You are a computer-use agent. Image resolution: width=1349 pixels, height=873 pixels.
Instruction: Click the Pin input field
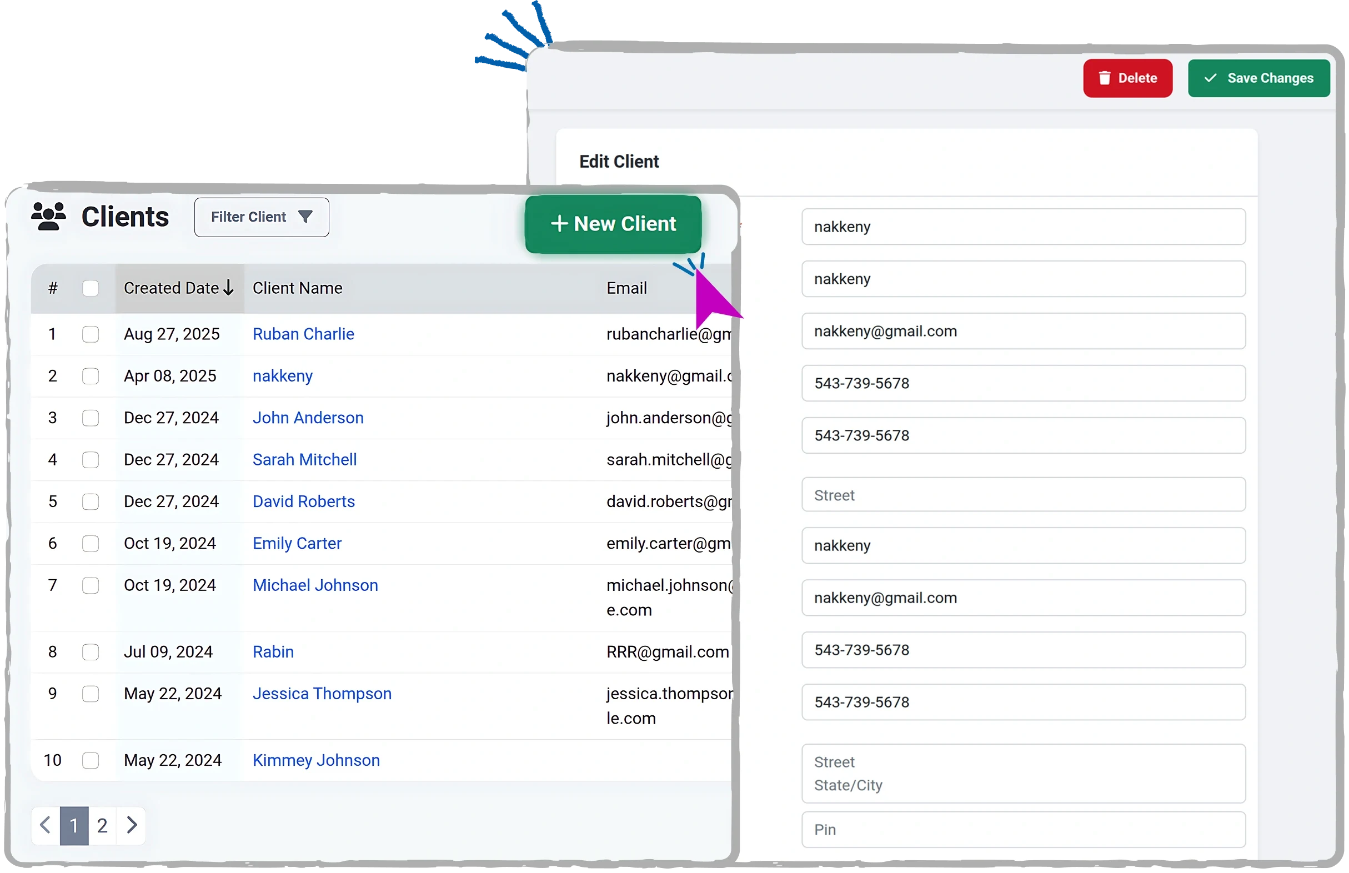pyautogui.click(x=1022, y=829)
